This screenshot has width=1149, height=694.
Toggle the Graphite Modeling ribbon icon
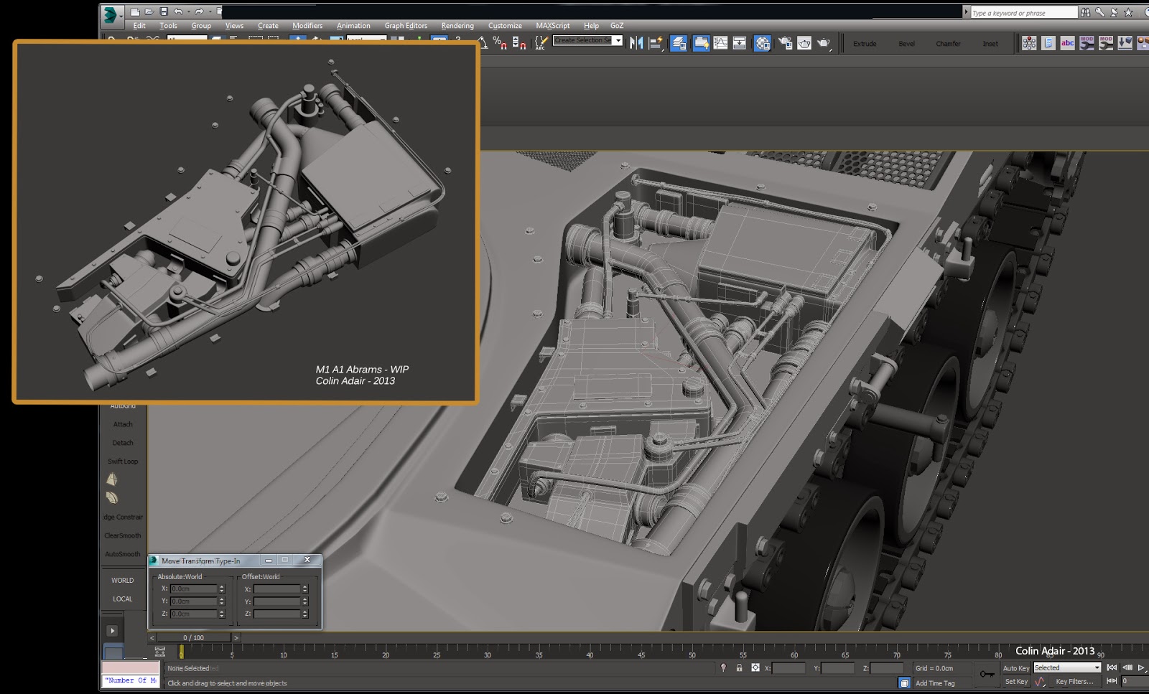click(x=701, y=43)
